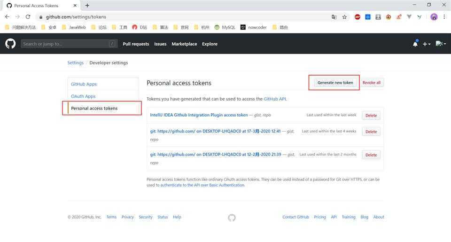Open the Chrome profile avatar

coord(434,17)
